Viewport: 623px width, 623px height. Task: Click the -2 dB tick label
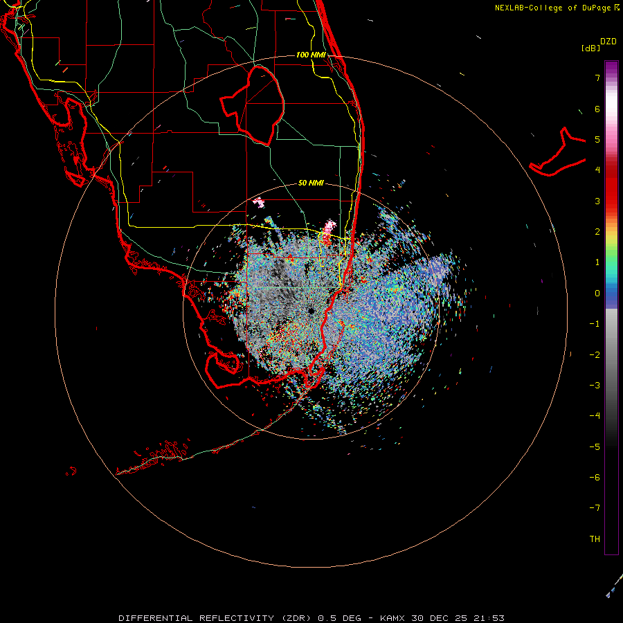coord(595,355)
